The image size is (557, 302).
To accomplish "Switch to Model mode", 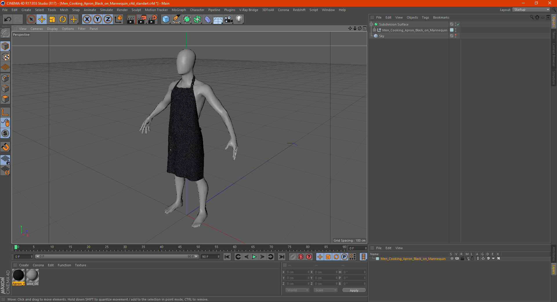I will point(5,46).
